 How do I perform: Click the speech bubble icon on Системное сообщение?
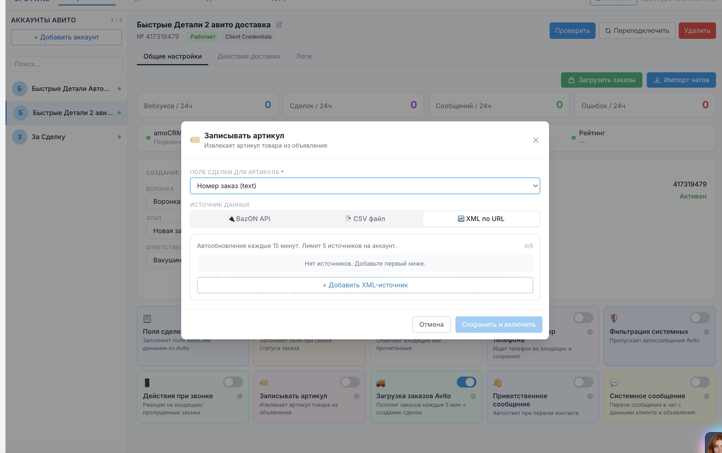614,383
